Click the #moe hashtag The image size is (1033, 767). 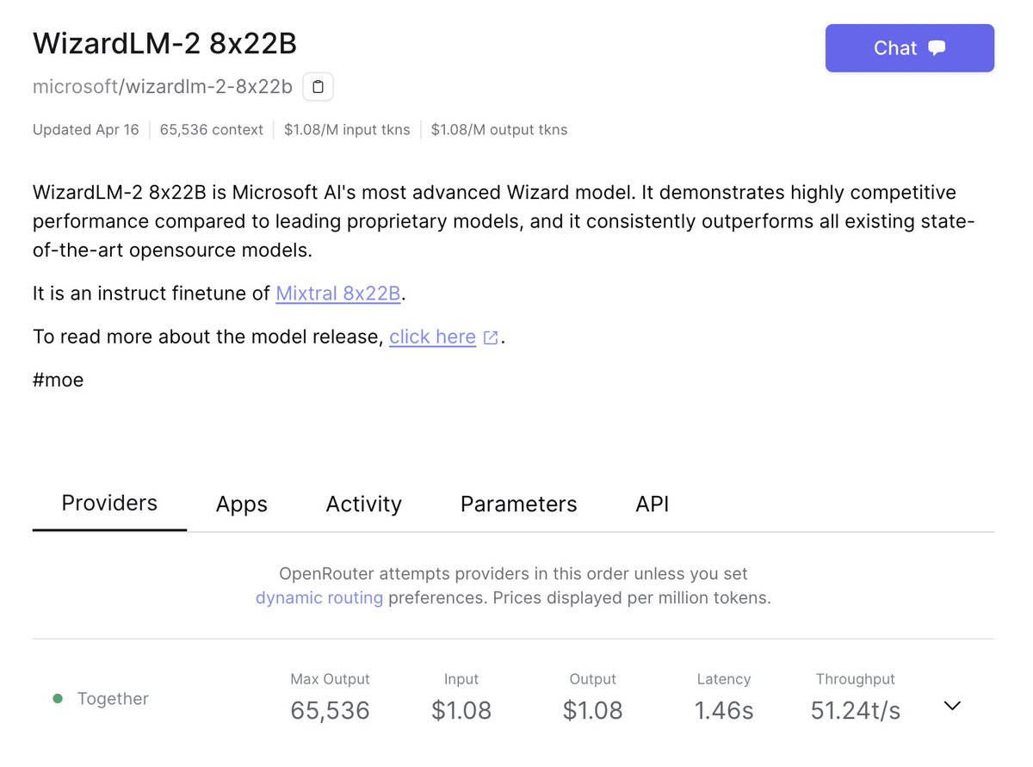click(59, 380)
